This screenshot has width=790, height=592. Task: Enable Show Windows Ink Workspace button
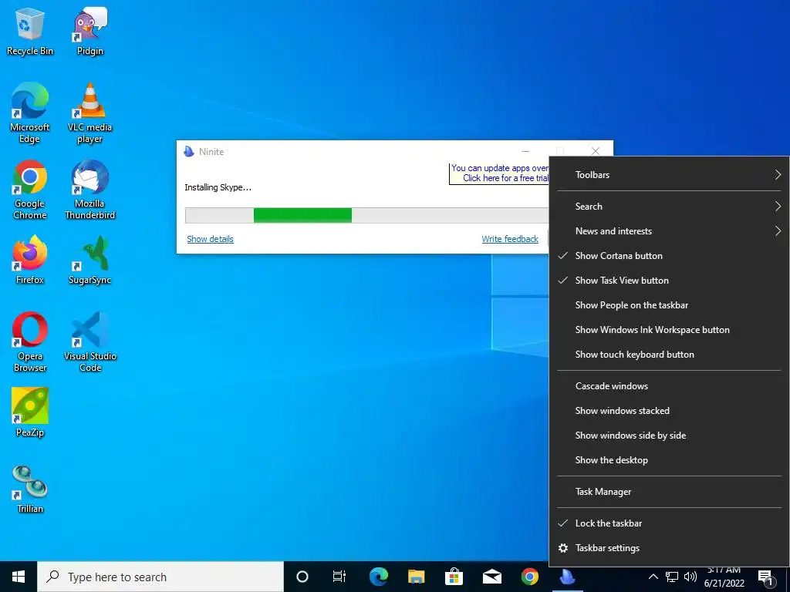669,330
